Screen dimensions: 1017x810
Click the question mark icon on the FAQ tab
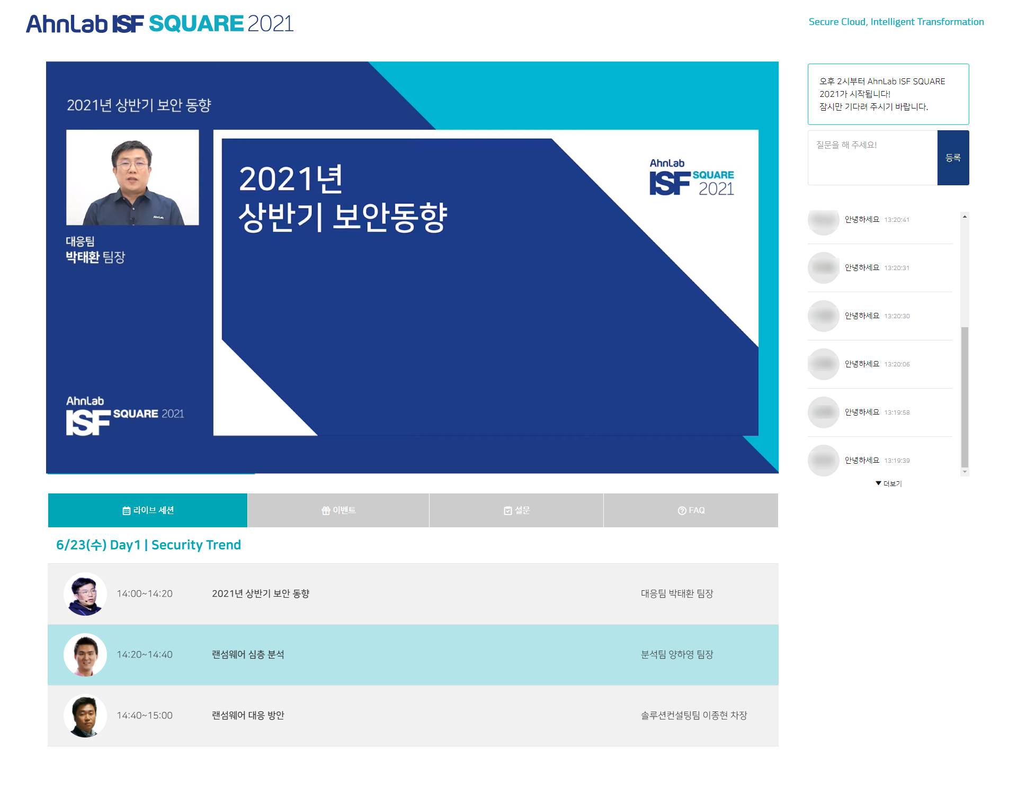click(x=682, y=511)
